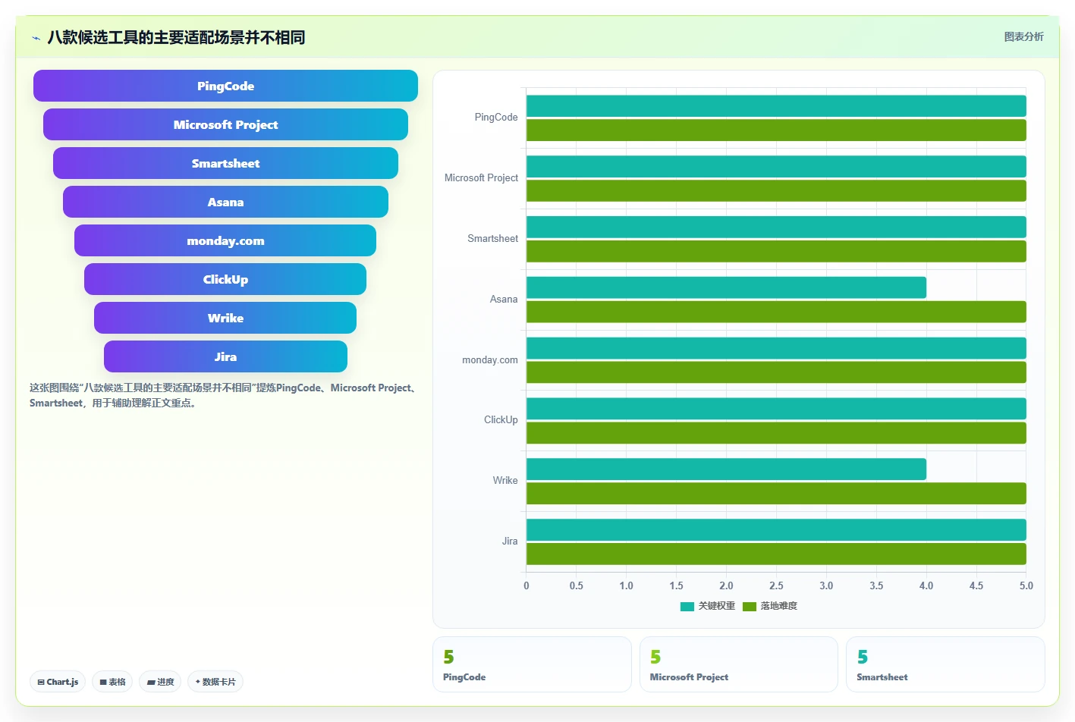Click the green bar for ClickUp

tap(776, 433)
